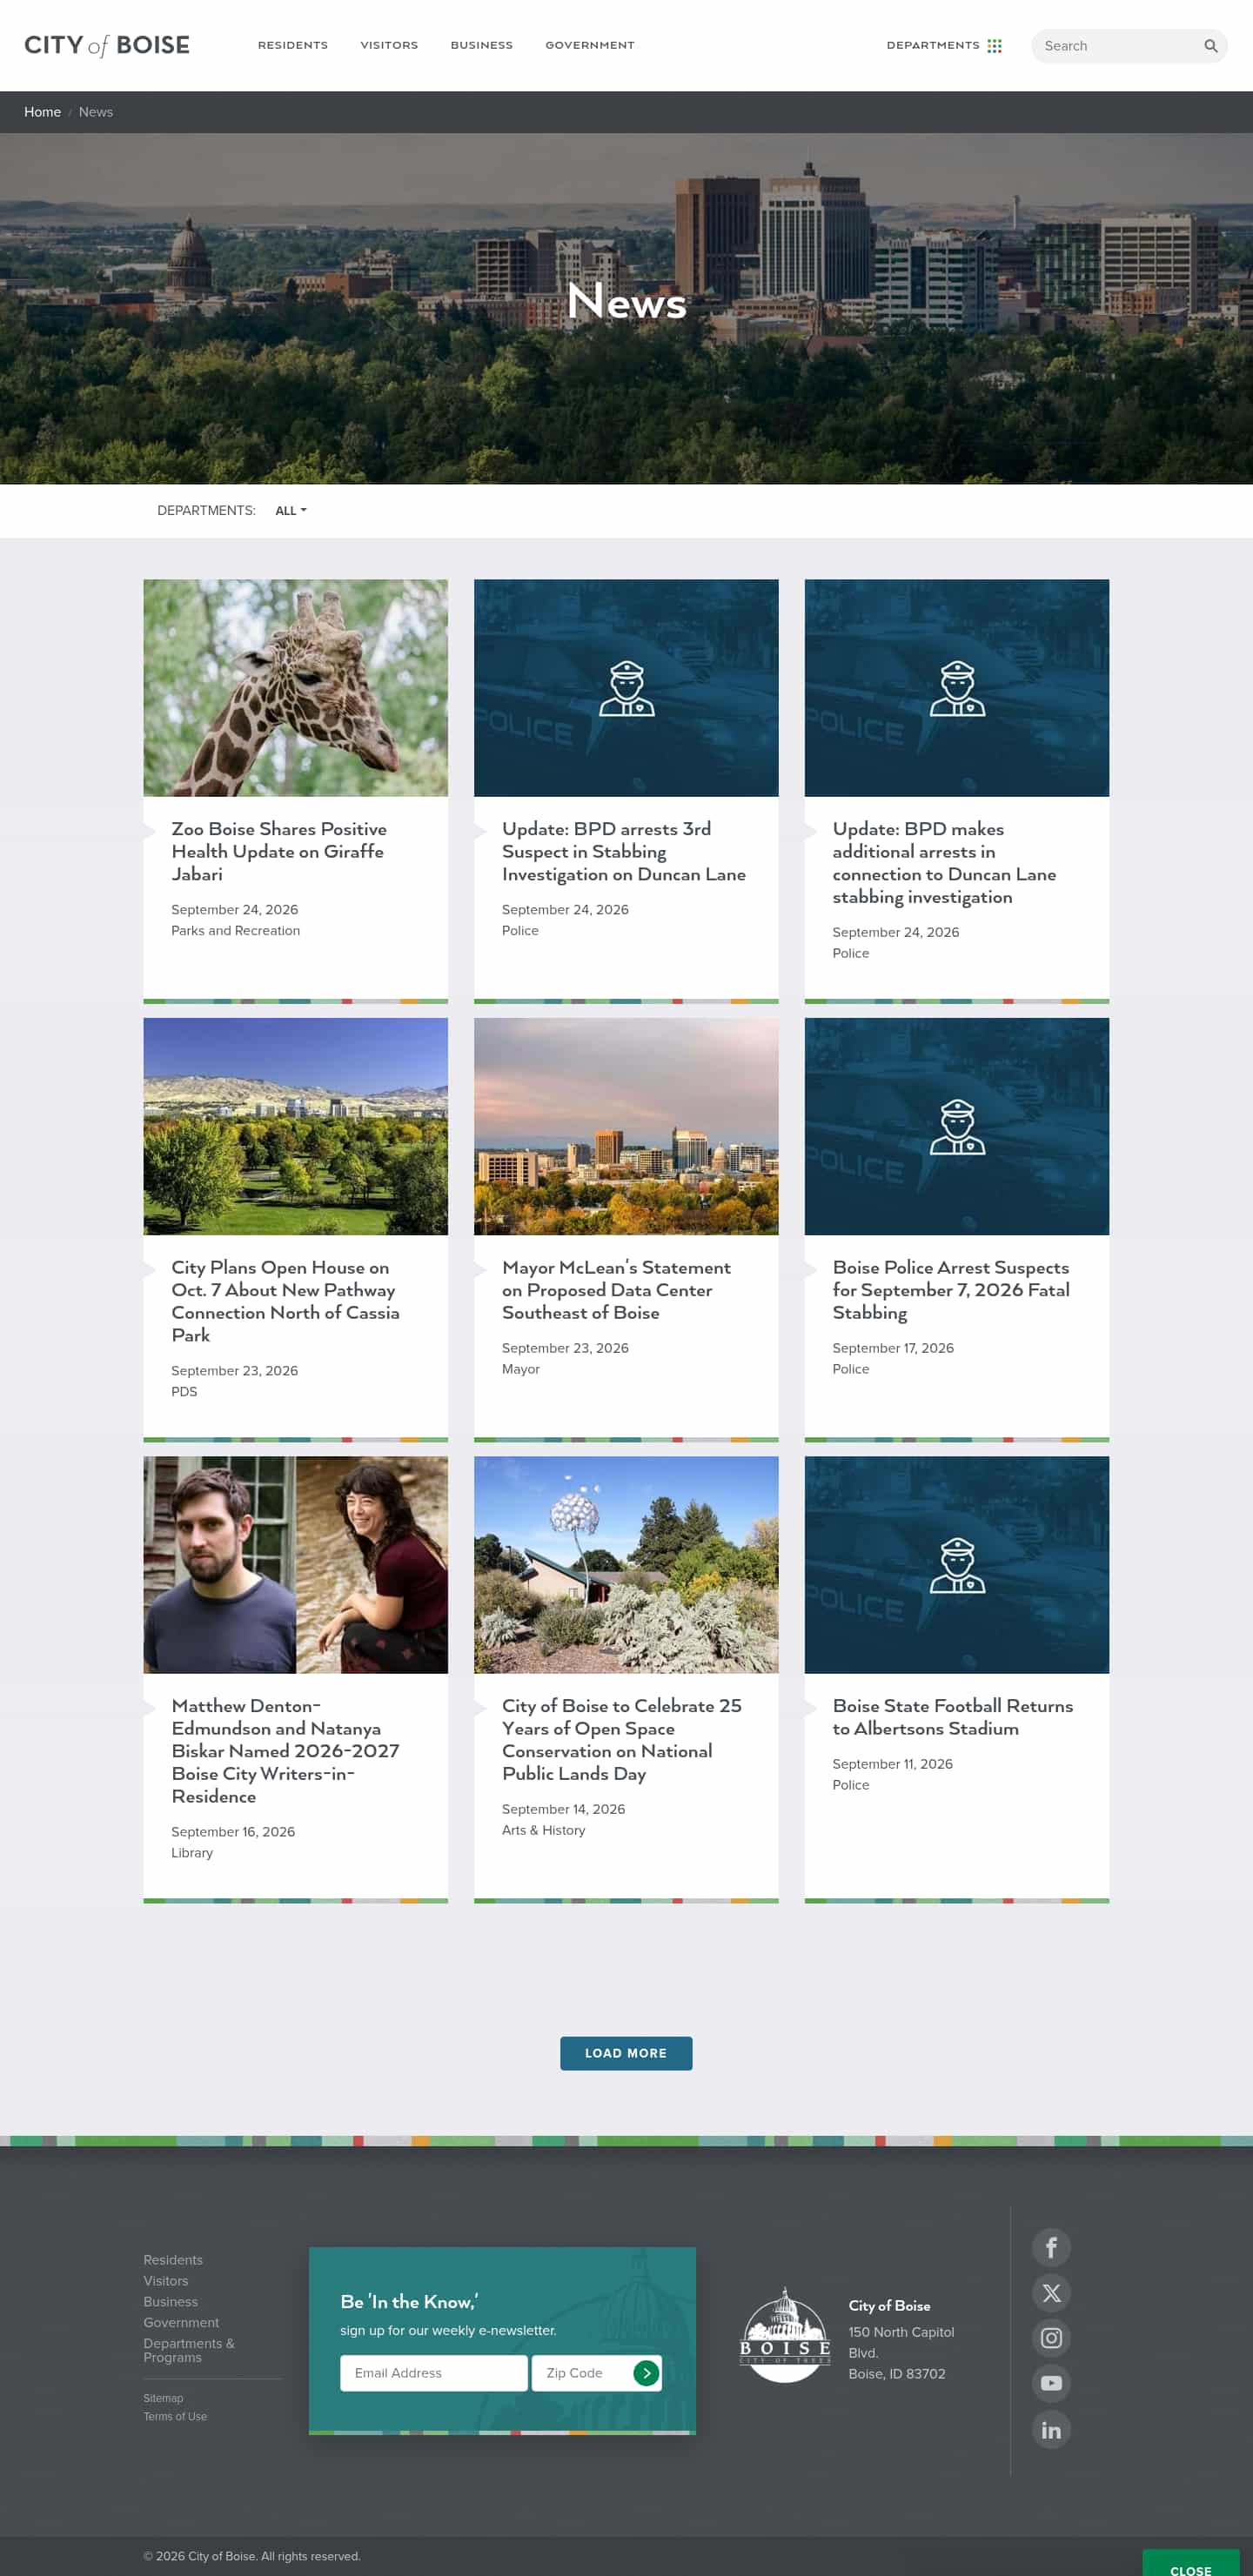Open the Mayor McLean statement skyline image
The height and width of the screenshot is (2576, 1253).
pos(626,1126)
